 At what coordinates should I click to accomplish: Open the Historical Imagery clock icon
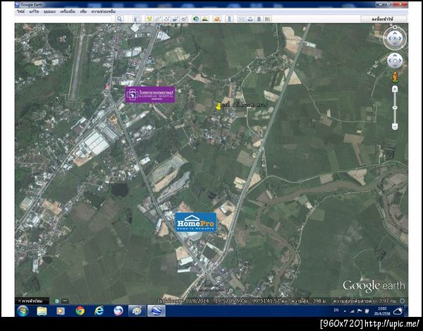(196, 19)
